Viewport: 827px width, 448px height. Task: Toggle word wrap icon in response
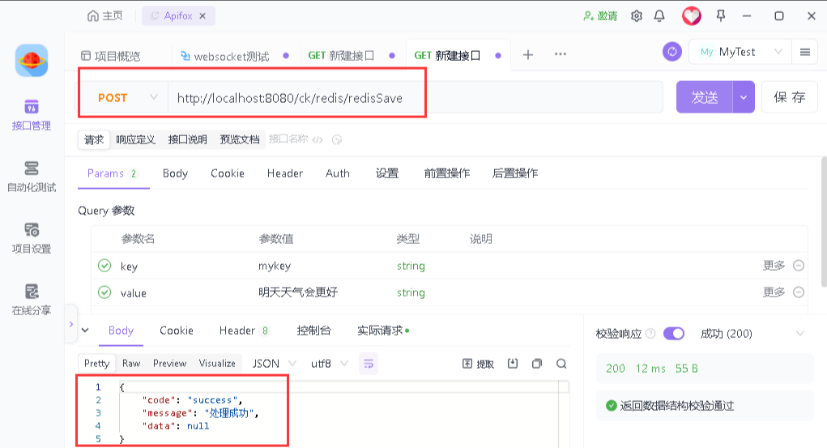click(369, 364)
